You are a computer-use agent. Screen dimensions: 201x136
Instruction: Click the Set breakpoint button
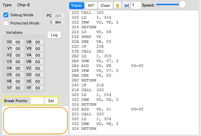tap(51, 101)
